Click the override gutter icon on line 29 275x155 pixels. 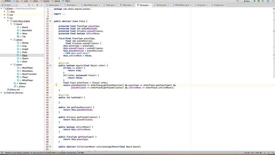point(50,65)
